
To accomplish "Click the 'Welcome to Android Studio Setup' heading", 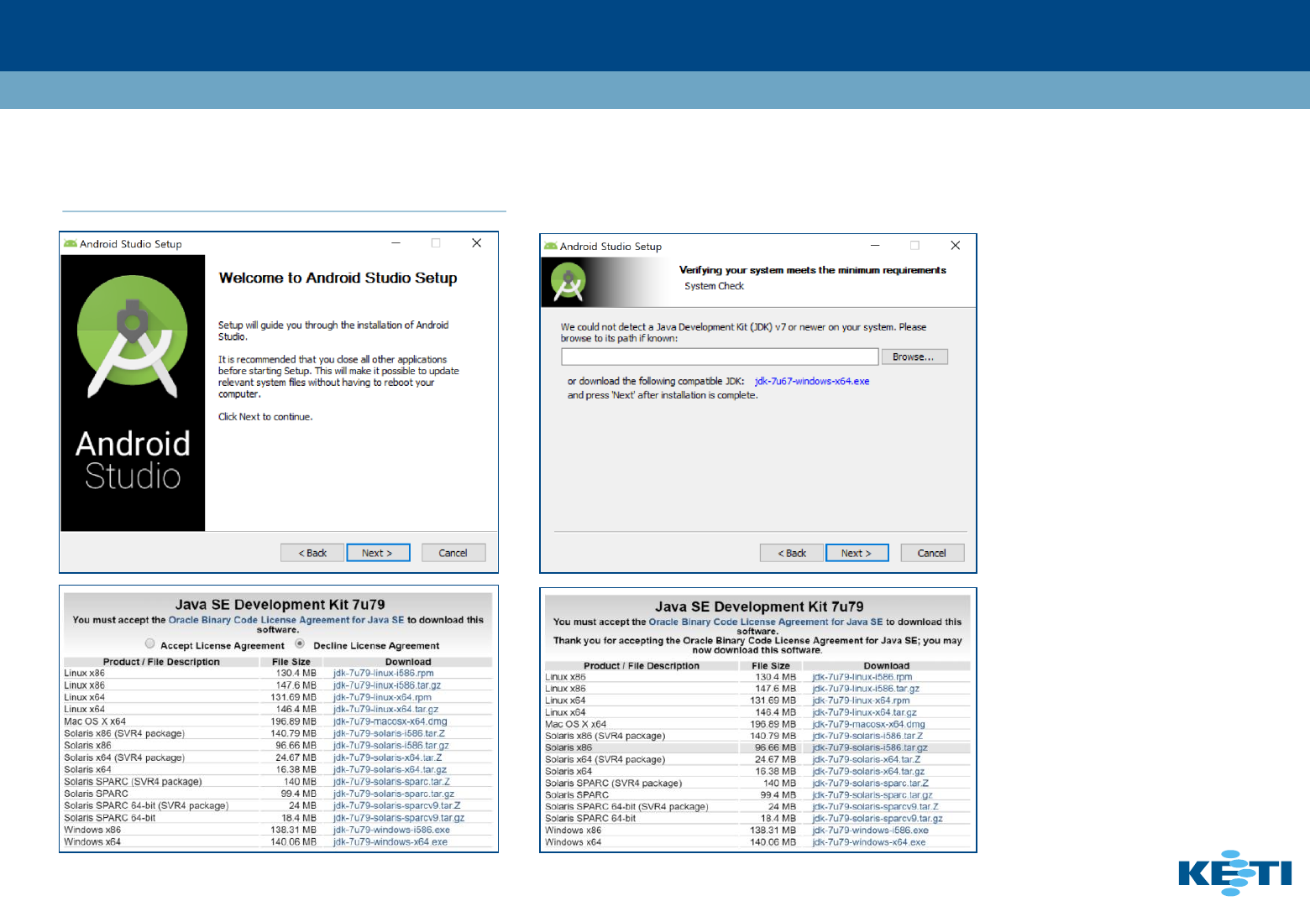I will 338,278.
